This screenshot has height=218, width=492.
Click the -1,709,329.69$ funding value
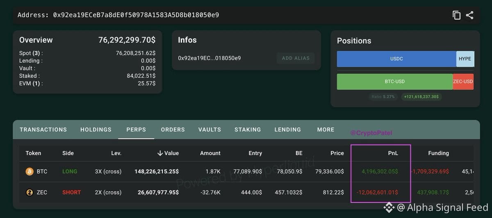point(430,171)
